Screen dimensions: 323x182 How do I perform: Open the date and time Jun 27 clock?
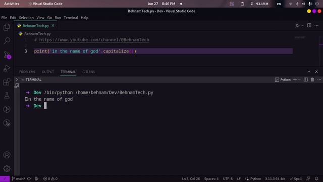tap(161, 4)
